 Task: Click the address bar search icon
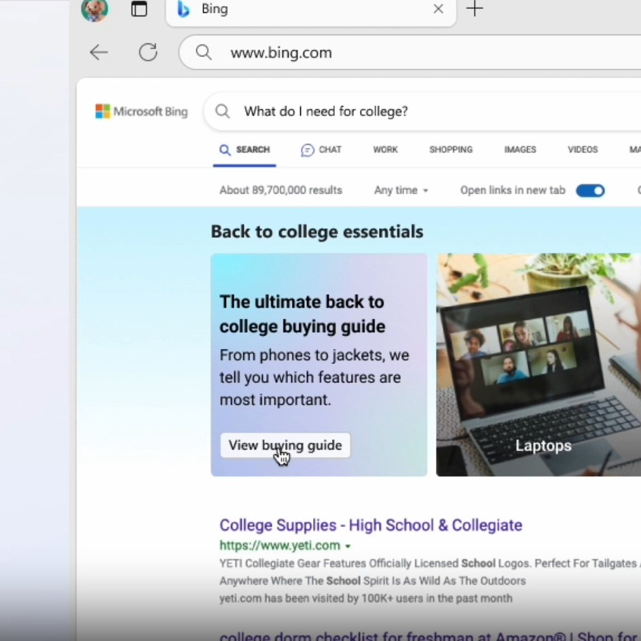(203, 52)
